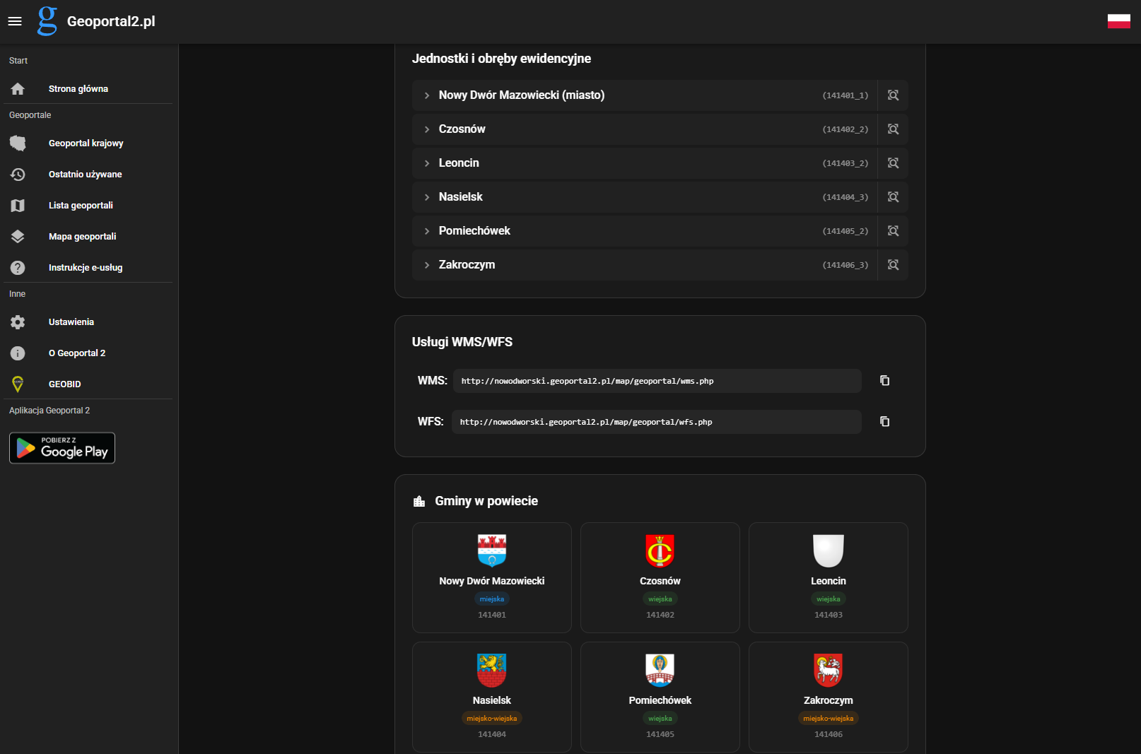Copy the WMS service URL
Image resolution: width=1141 pixels, height=754 pixels.
pyautogui.click(x=884, y=381)
